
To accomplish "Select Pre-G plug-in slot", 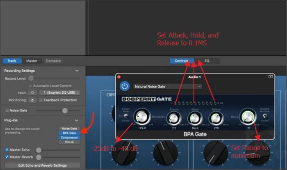I will tap(69, 142).
